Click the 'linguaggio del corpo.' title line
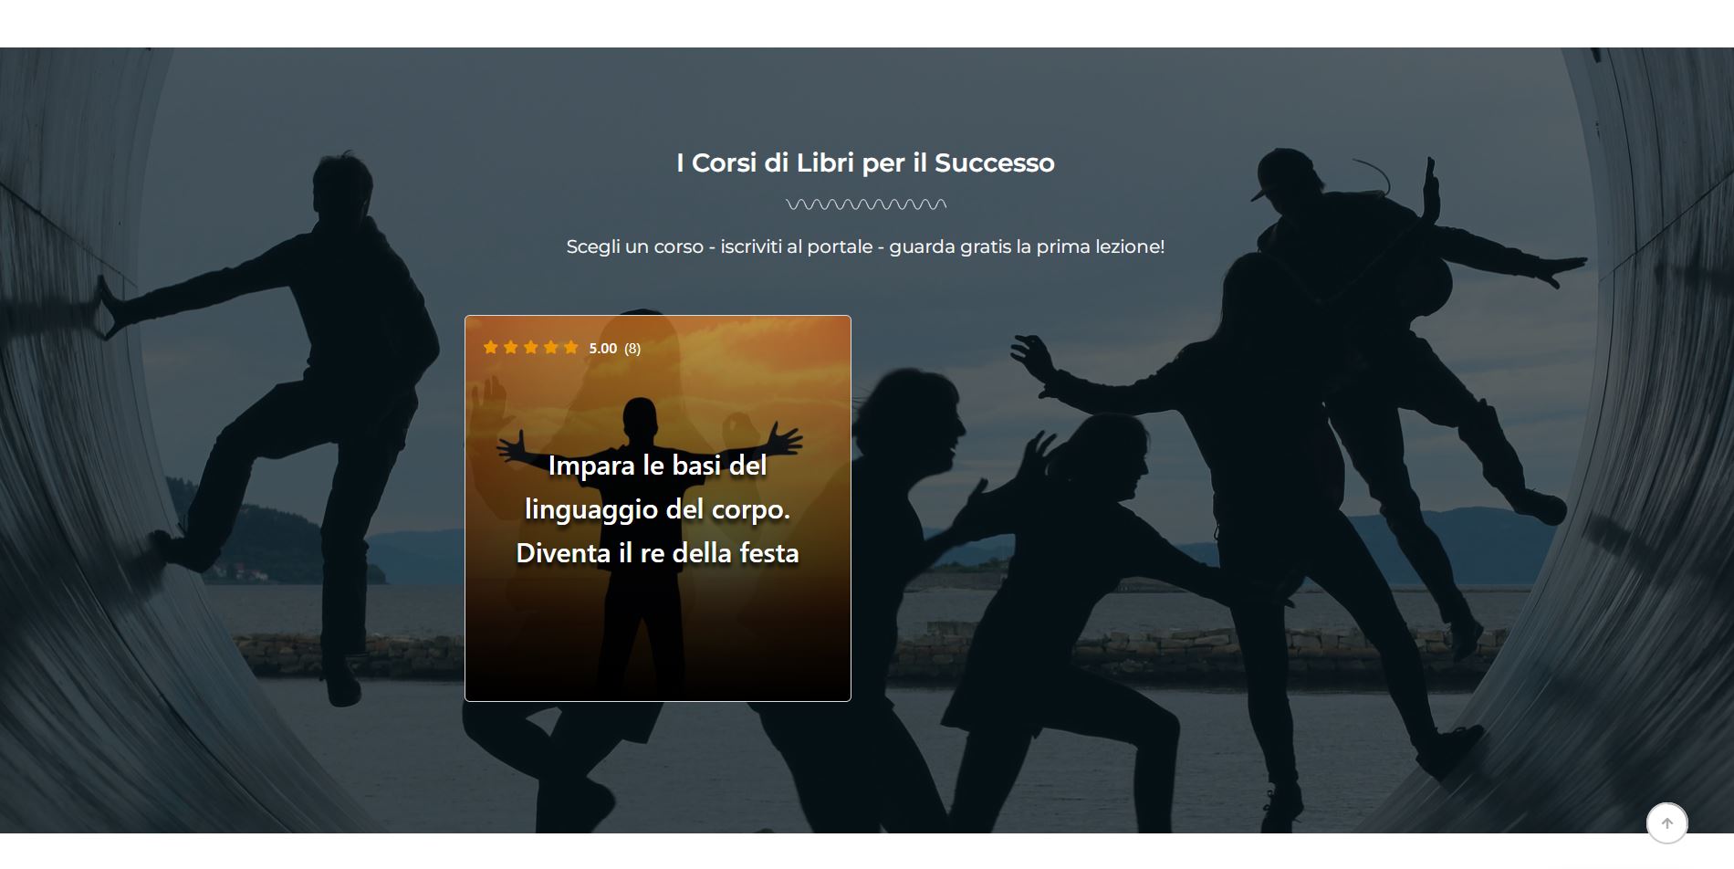This screenshot has height=869, width=1734. point(657,509)
